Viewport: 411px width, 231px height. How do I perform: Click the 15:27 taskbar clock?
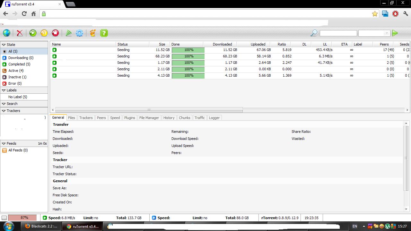tap(402, 226)
